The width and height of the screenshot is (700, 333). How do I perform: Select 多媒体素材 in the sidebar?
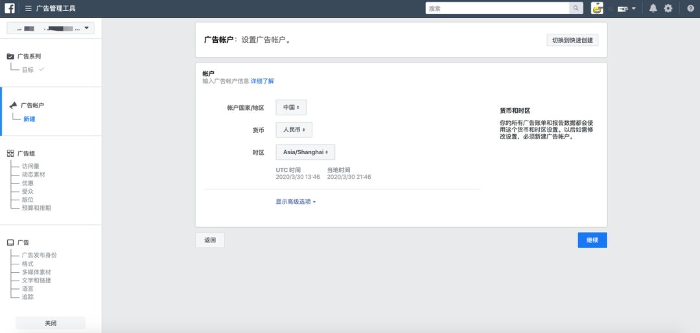point(36,272)
